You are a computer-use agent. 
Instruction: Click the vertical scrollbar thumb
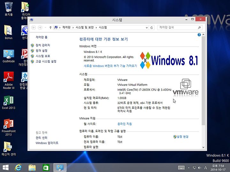click(x=203, y=81)
